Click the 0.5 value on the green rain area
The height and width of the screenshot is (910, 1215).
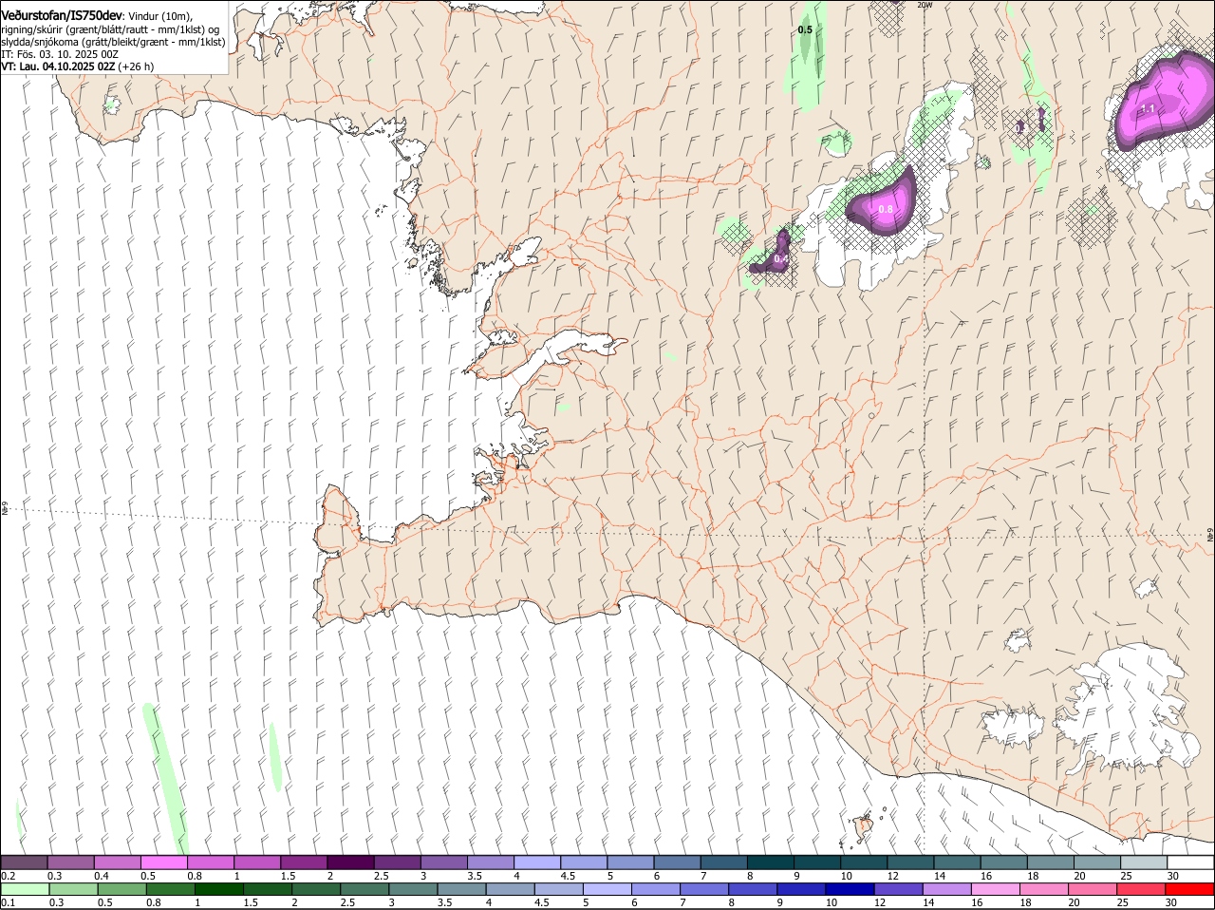pos(805,29)
